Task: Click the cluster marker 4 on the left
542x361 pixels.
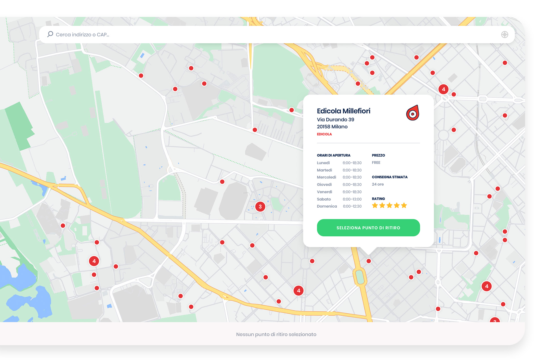Action: (93, 261)
